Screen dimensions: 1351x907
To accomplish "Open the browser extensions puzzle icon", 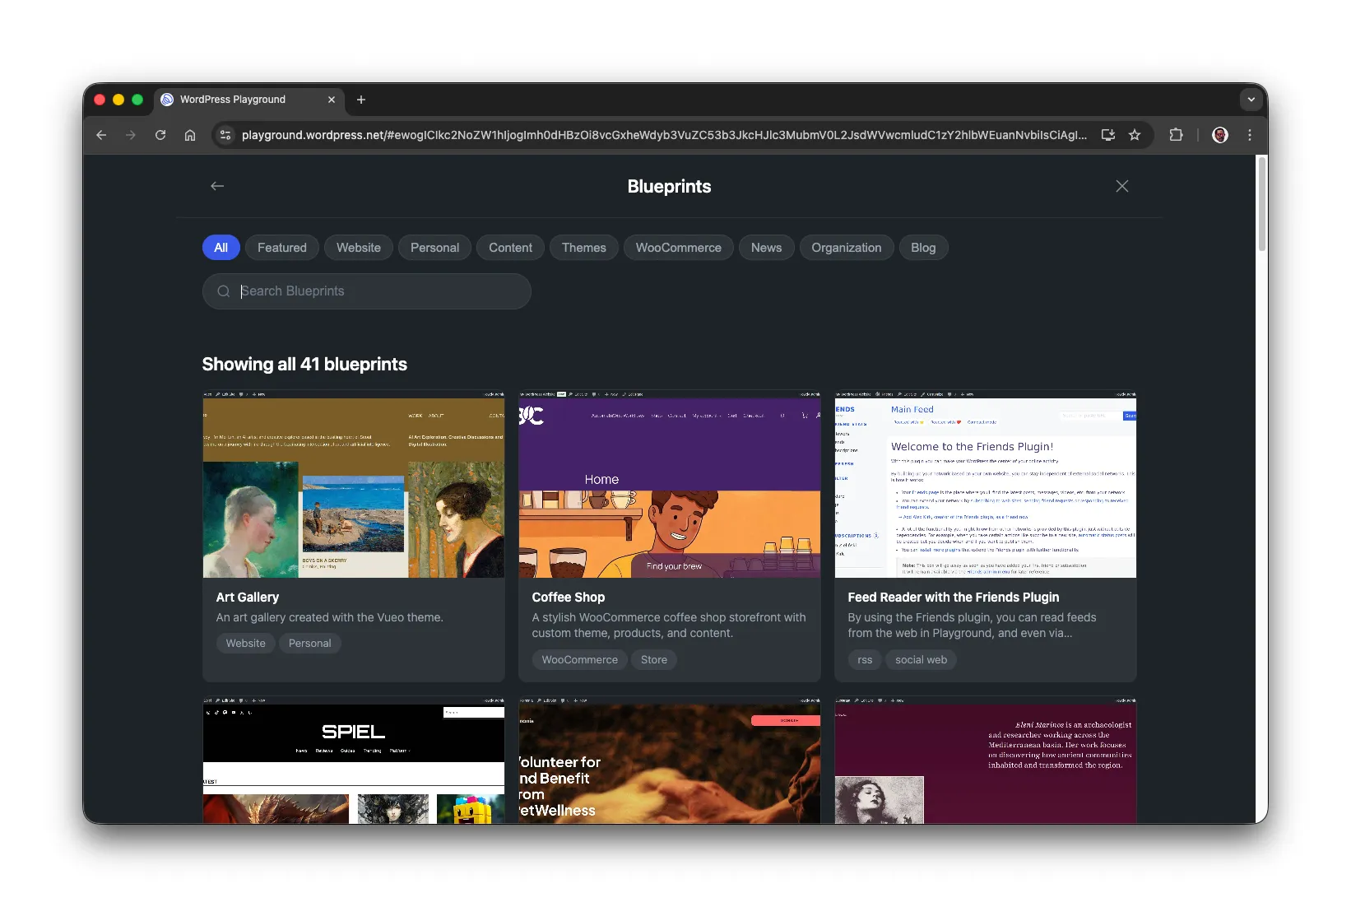I will [1176, 135].
